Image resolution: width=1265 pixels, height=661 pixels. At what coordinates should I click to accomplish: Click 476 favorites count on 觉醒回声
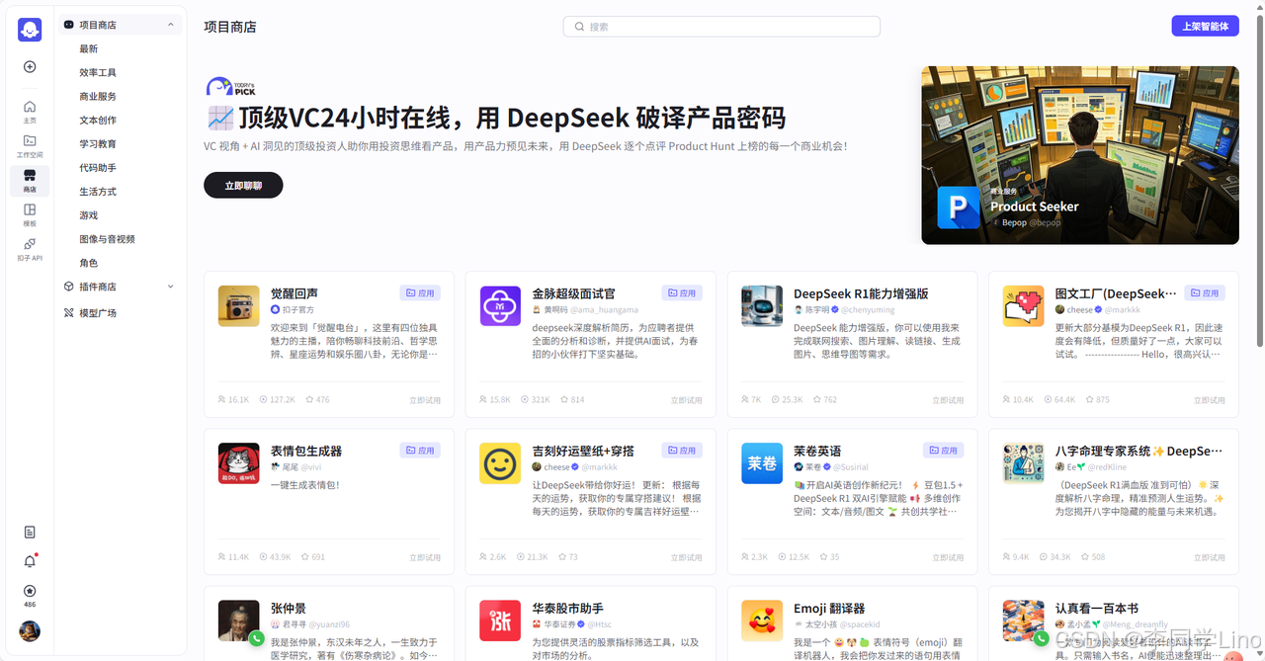point(317,400)
